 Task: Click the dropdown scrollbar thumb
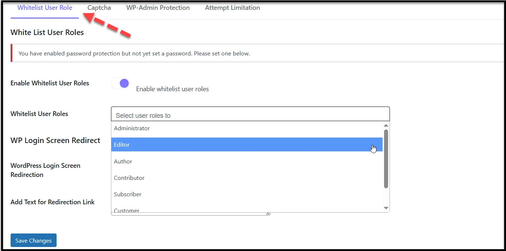386,157
